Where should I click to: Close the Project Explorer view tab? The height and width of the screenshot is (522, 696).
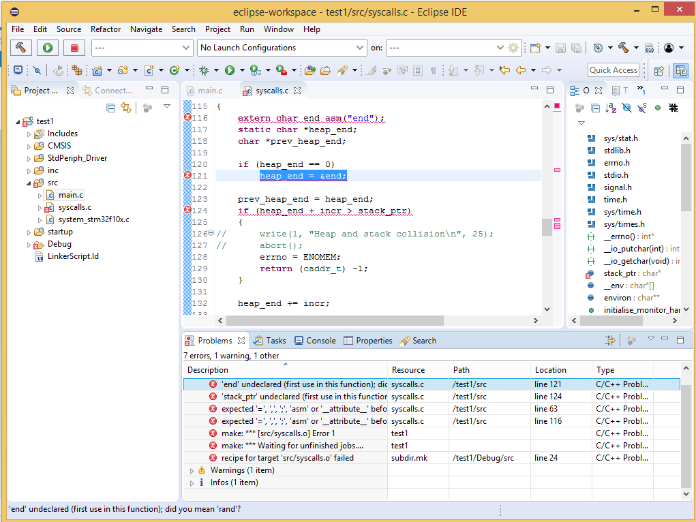(70, 91)
